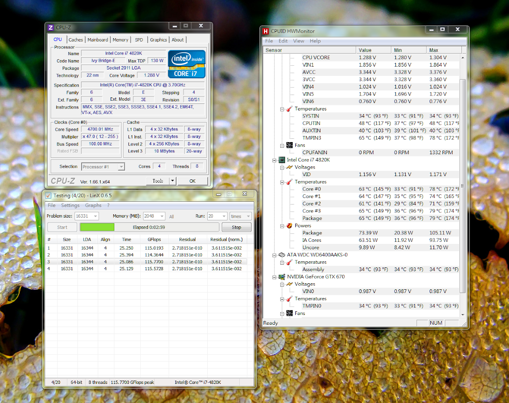This screenshot has height=403, width=509.
Task: Click HWMonitor scrollbar up arrow
Action: pyautogui.click(x=462, y=57)
